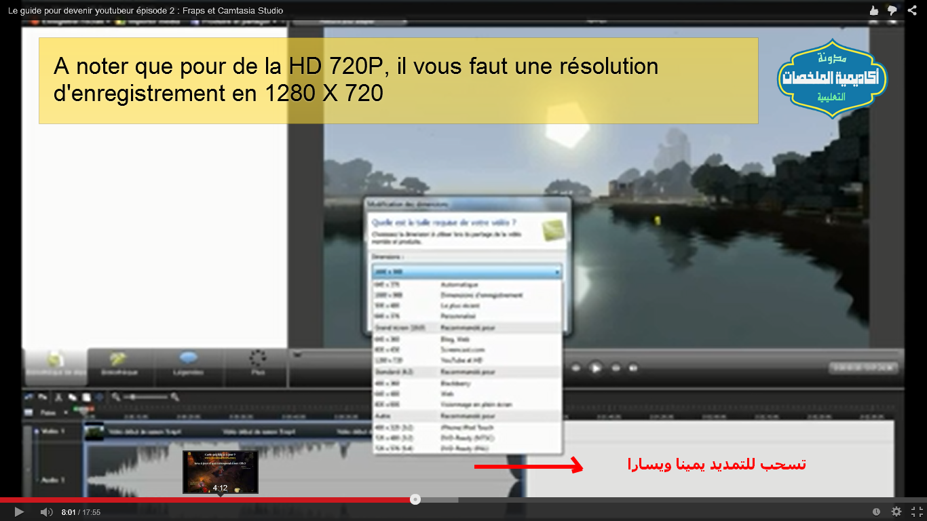Go to next clip in Camtasia preview

(633, 368)
